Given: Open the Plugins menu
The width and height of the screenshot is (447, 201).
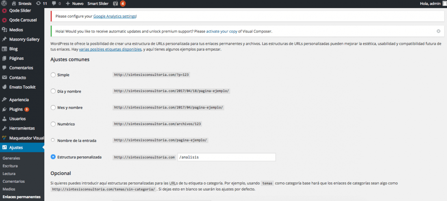Looking at the screenshot, I should 16,109.
